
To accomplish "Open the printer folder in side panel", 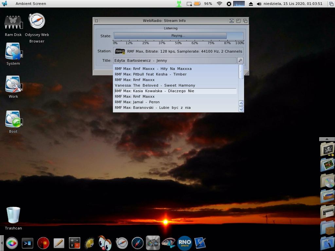I will (327, 212).
